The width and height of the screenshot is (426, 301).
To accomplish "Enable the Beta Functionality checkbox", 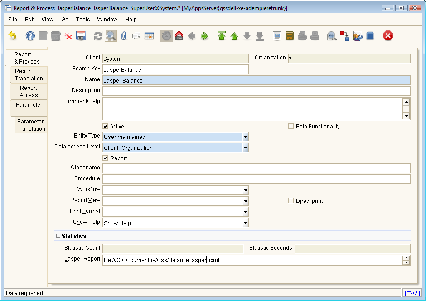I will (x=291, y=126).
